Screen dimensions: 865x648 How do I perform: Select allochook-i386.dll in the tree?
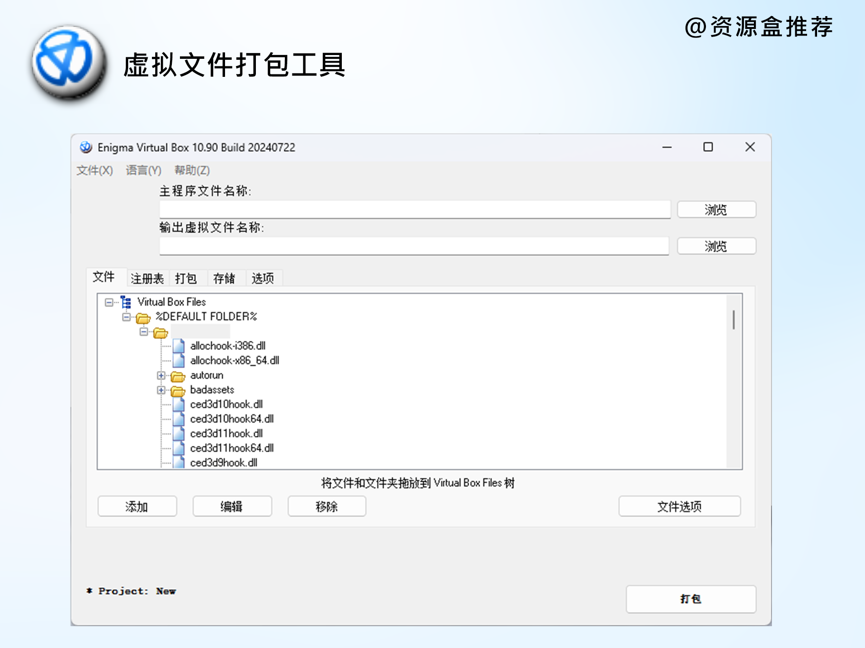tap(228, 346)
